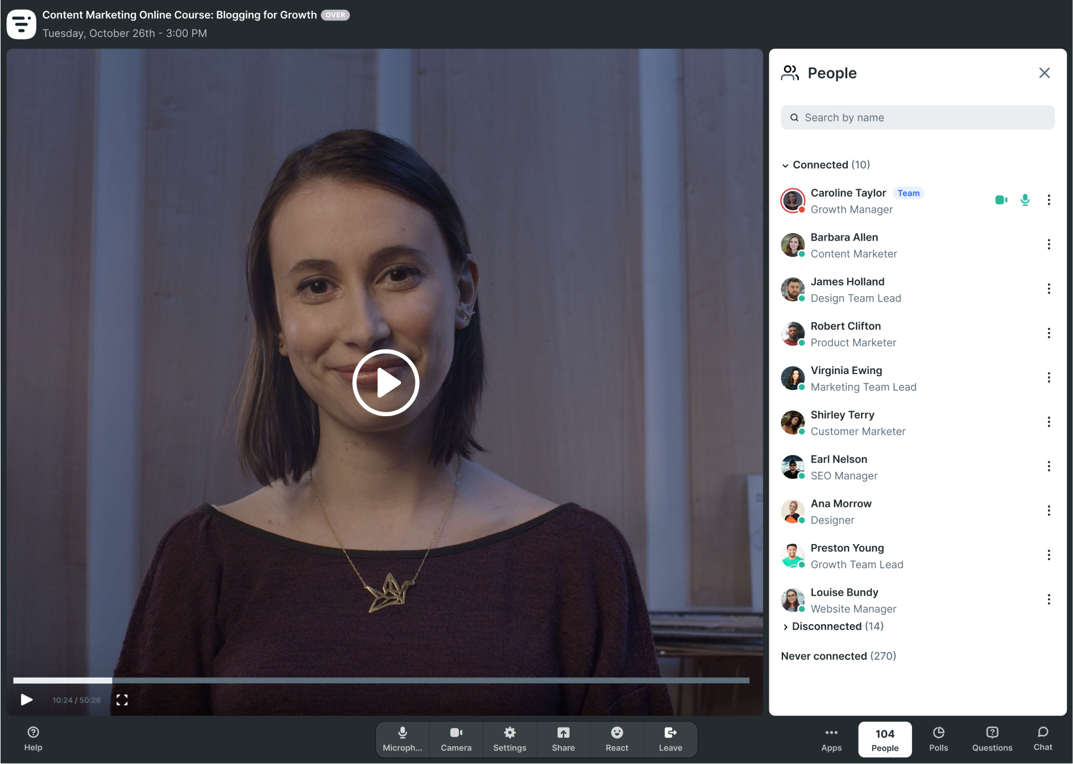
Task: Switch to the Questions tab
Action: (992, 740)
